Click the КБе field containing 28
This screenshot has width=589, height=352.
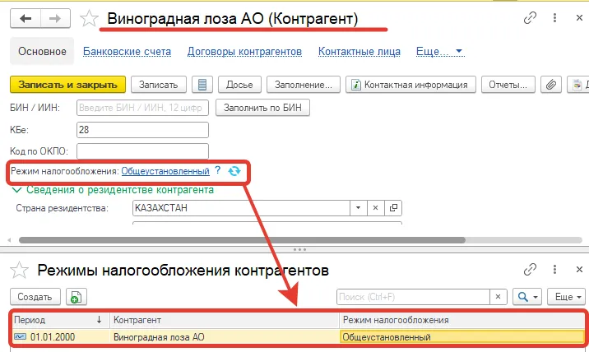(x=142, y=130)
